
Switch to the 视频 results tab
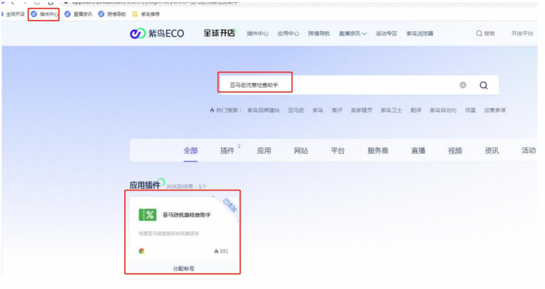455,150
